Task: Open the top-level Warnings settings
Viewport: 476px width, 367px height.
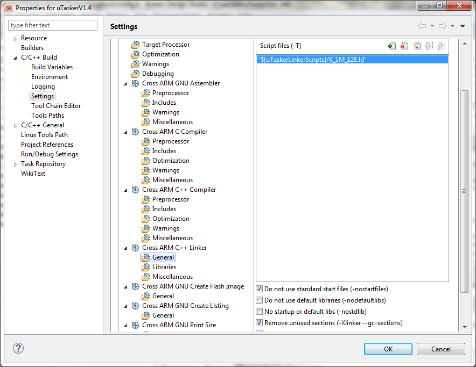Action: (156, 64)
